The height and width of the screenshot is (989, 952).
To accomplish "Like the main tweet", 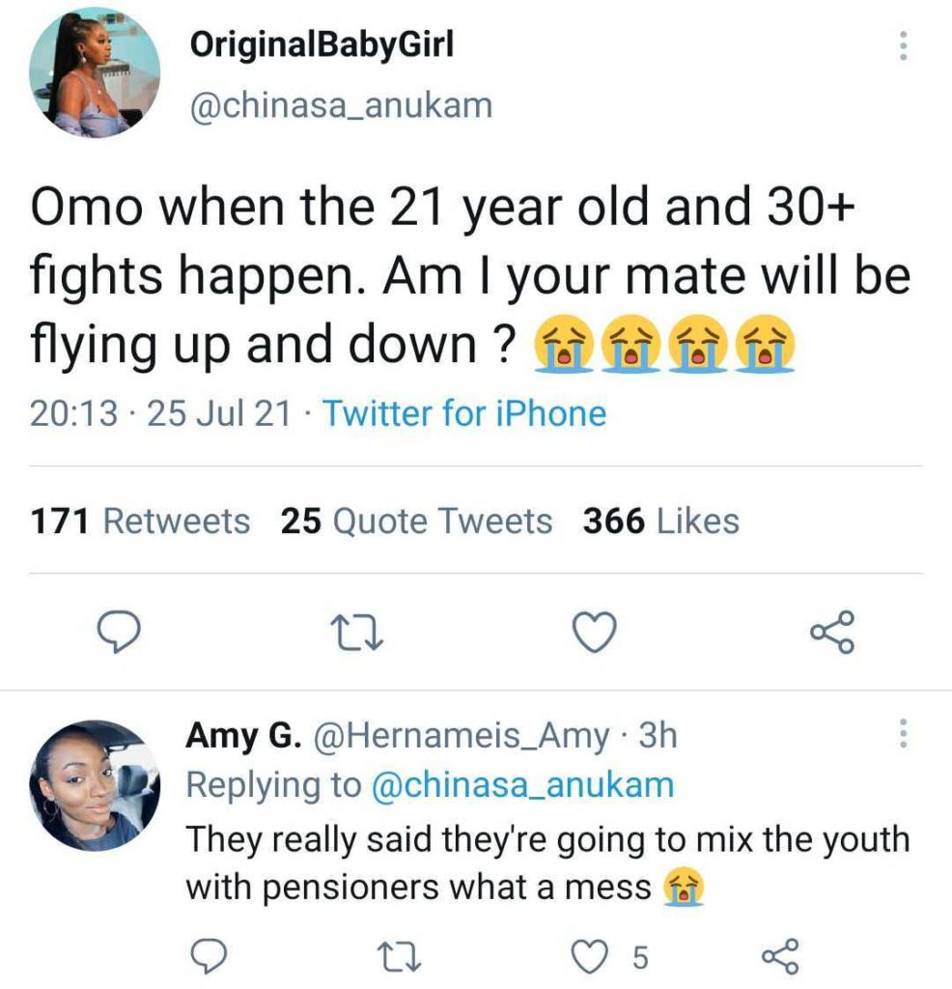I will (x=594, y=633).
